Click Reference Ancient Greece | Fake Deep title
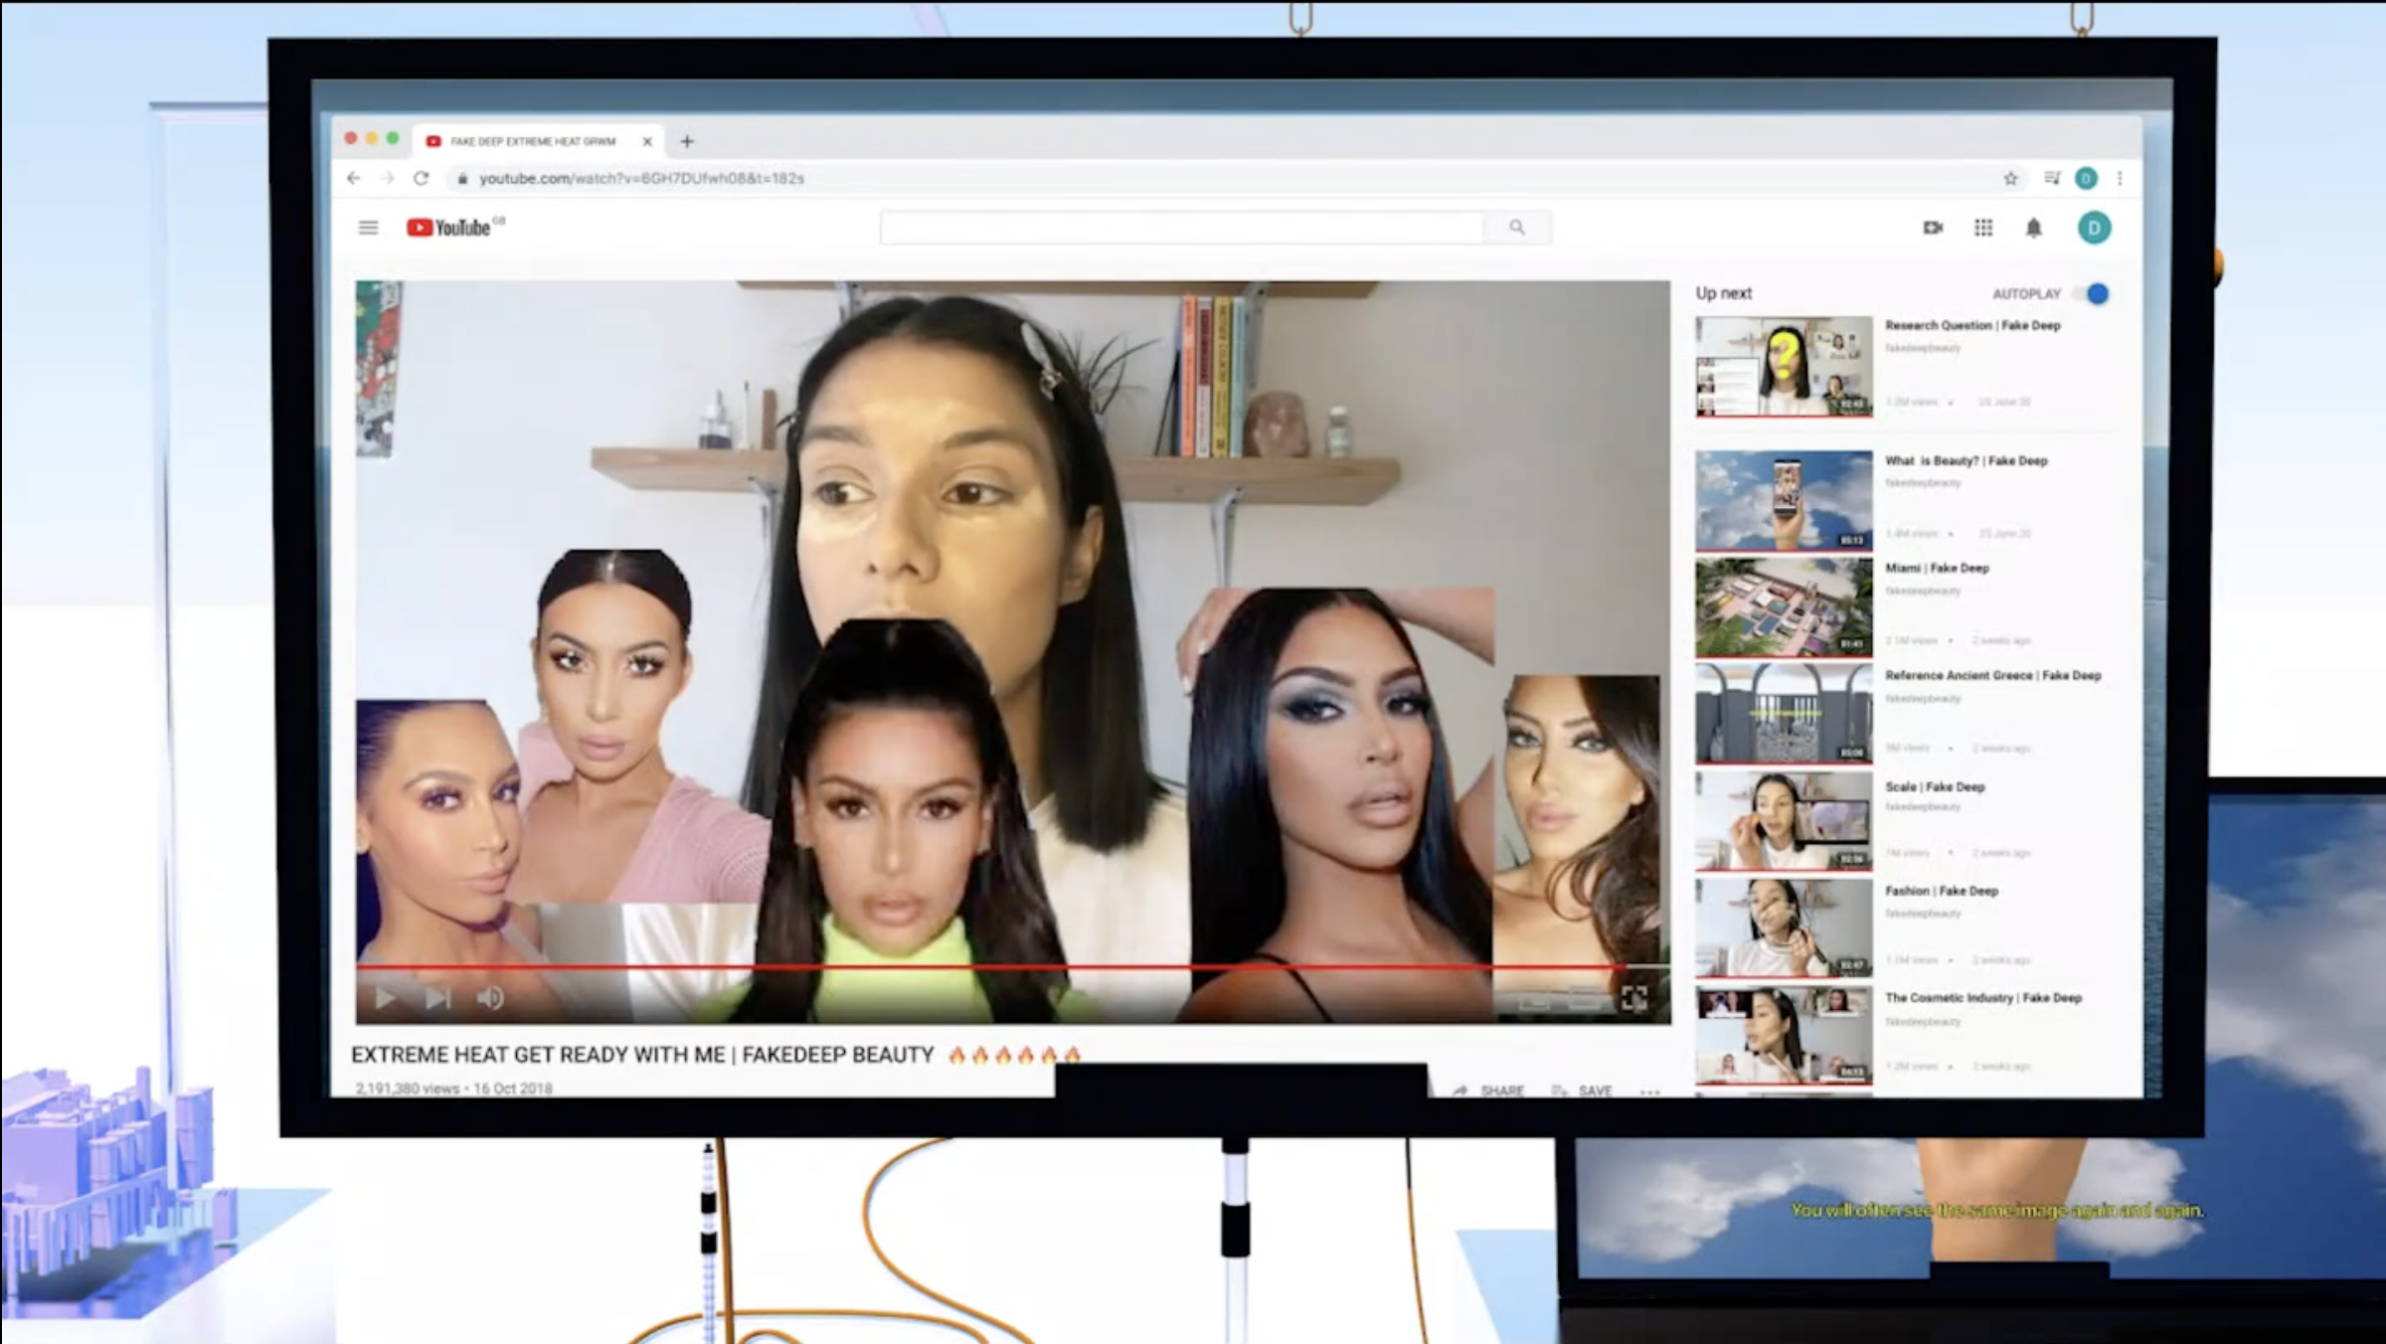 coord(1992,675)
